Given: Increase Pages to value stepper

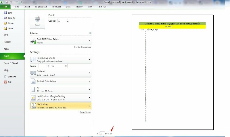Looking at the screenshot, I should (66, 65).
